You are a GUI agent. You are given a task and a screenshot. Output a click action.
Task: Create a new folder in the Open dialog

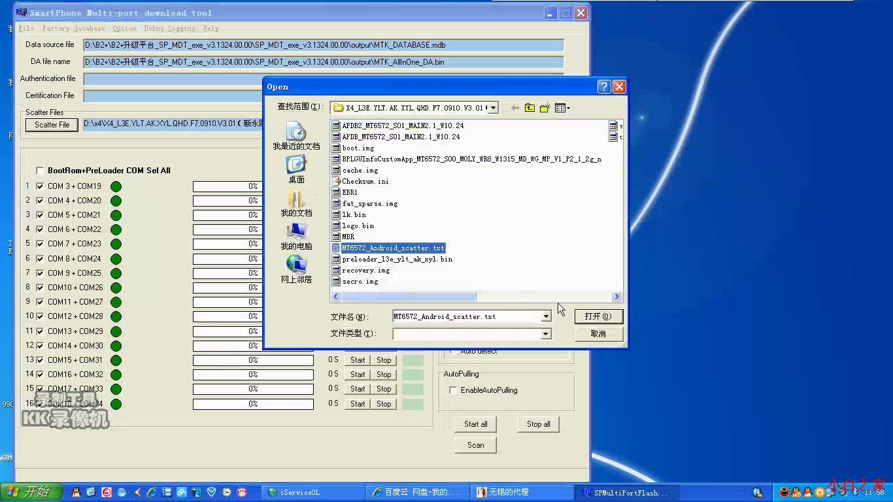tap(545, 108)
